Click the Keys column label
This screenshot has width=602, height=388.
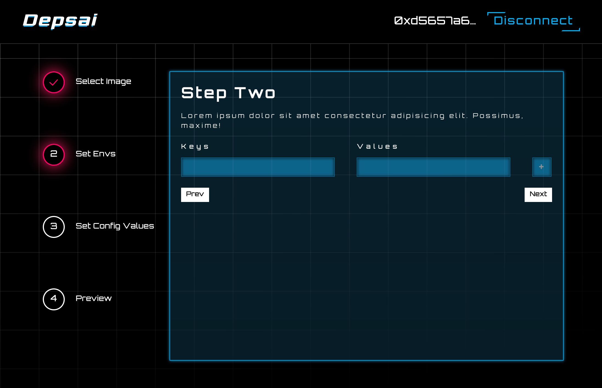tap(195, 147)
